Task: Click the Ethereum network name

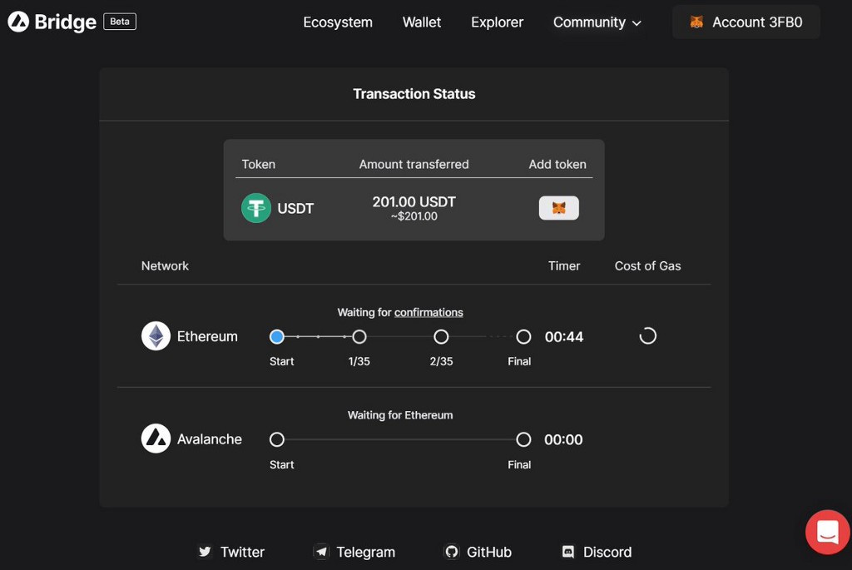Action: pos(207,336)
